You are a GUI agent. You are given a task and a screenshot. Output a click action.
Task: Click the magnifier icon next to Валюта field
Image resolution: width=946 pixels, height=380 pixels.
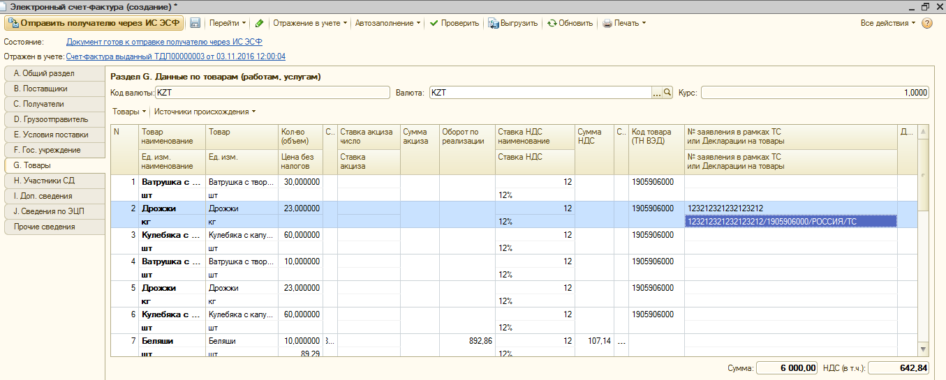(667, 93)
